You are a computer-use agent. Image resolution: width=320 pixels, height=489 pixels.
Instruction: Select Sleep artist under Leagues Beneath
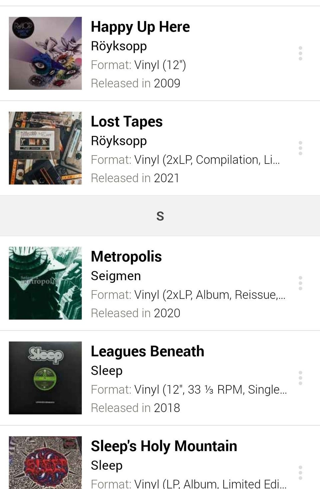pyautogui.click(x=107, y=370)
